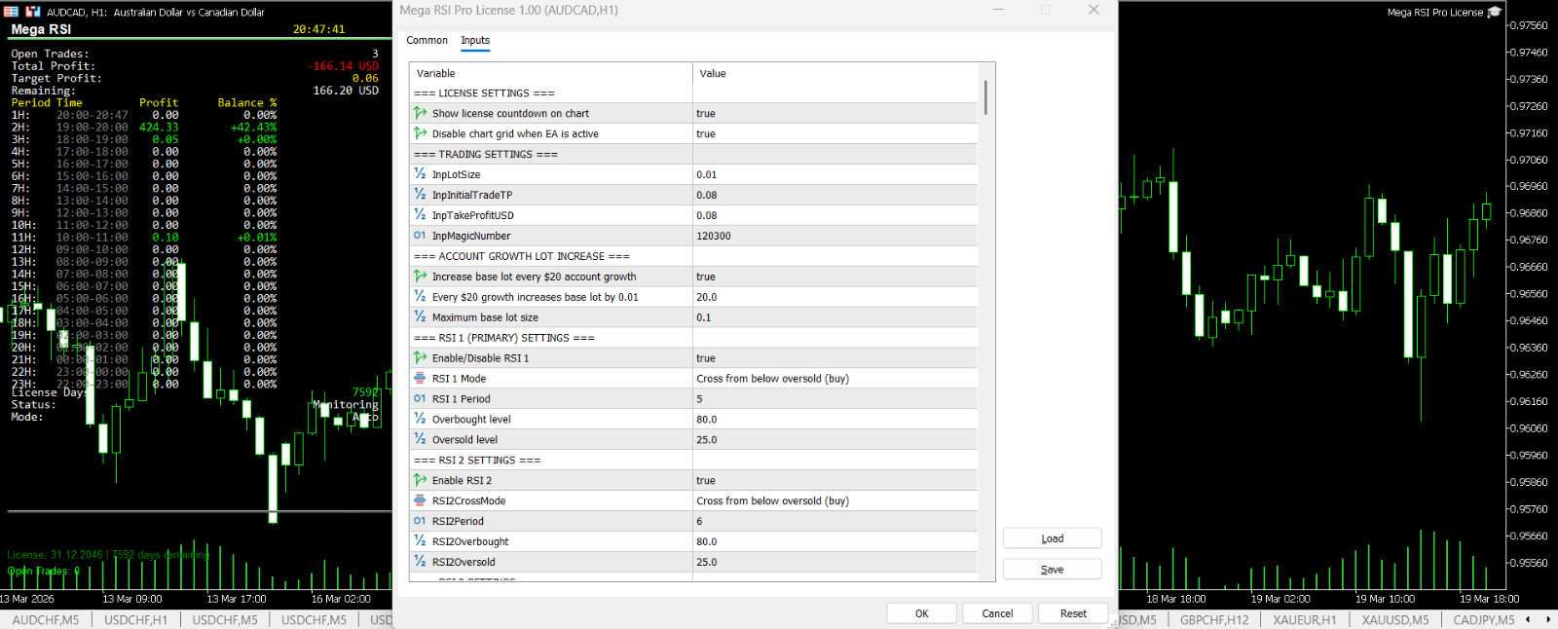
Task: Click the Save button
Action: [x=1052, y=570]
